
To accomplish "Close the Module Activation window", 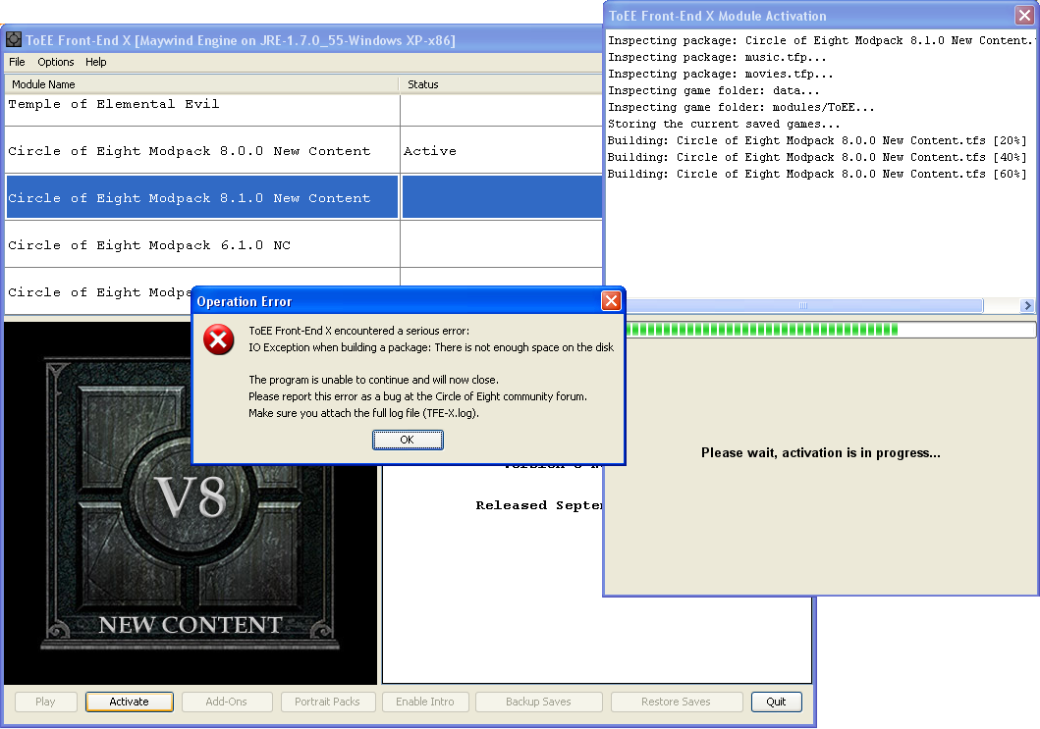I will coord(1023,16).
